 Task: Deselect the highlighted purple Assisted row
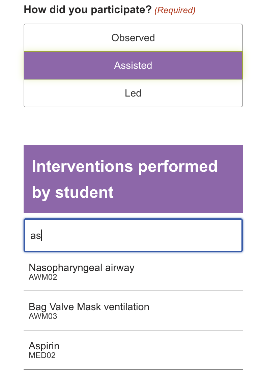pyautogui.click(x=133, y=65)
